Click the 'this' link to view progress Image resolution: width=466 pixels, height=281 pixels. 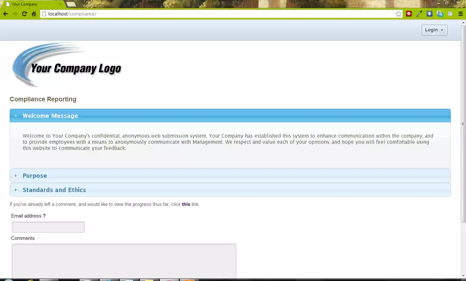(x=186, y=204)
